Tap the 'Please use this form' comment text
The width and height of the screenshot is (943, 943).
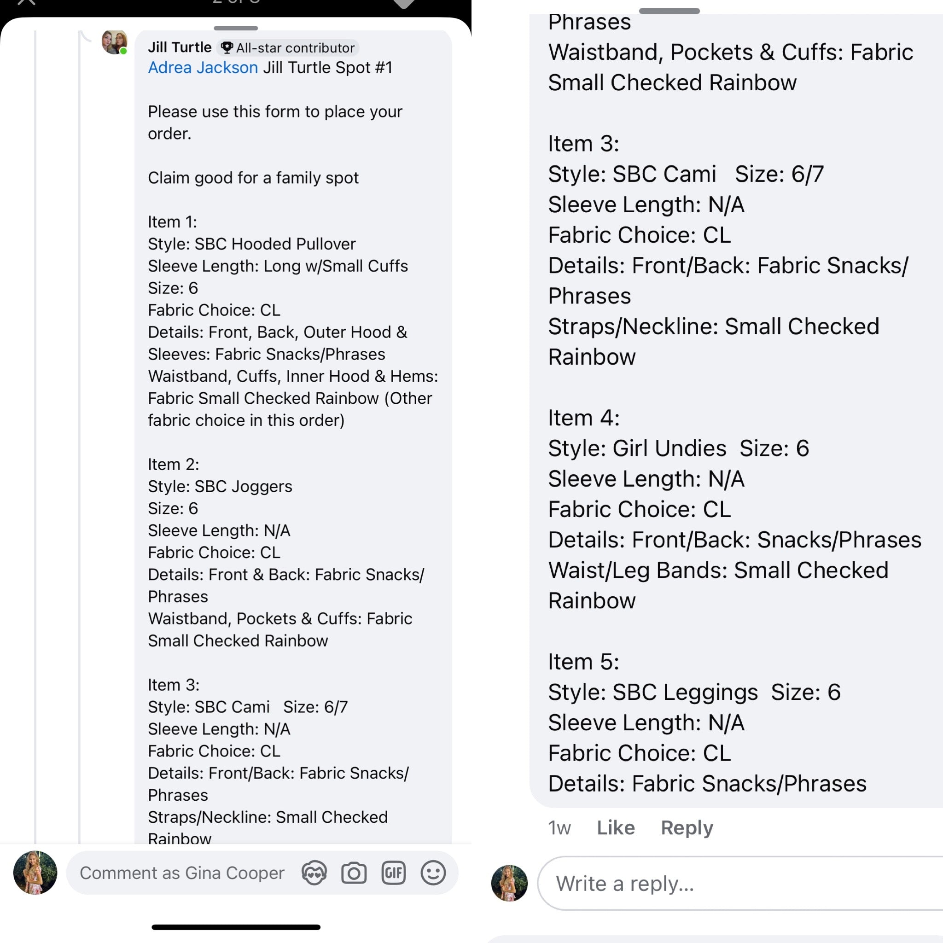[275, 122]
